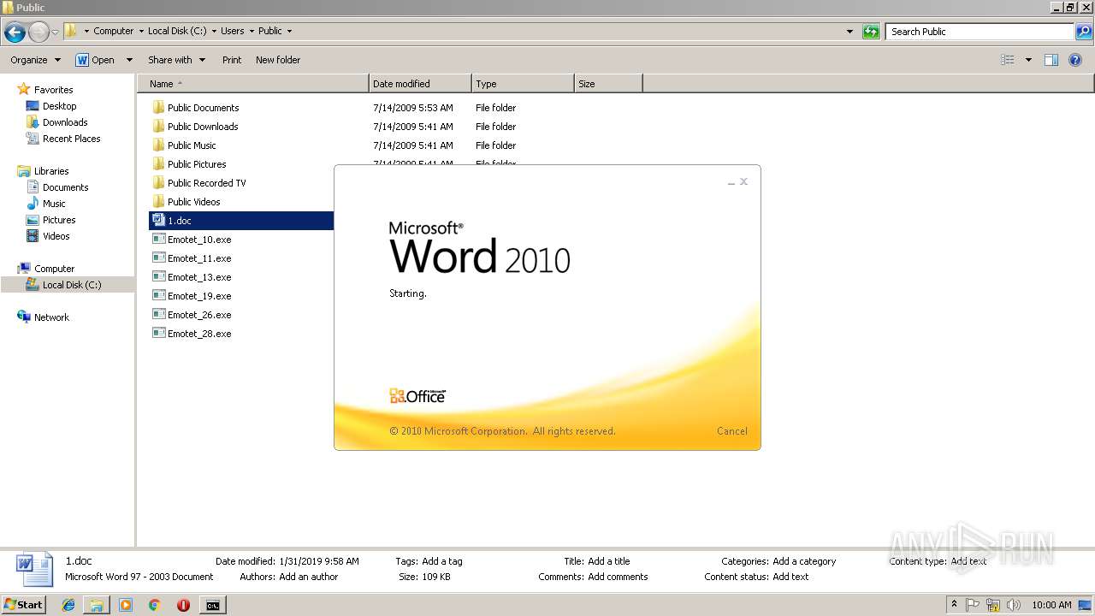The height and width of the screenshot is (616, 1095).
Task: Select Network in the navigation pane
Action: 51,317
